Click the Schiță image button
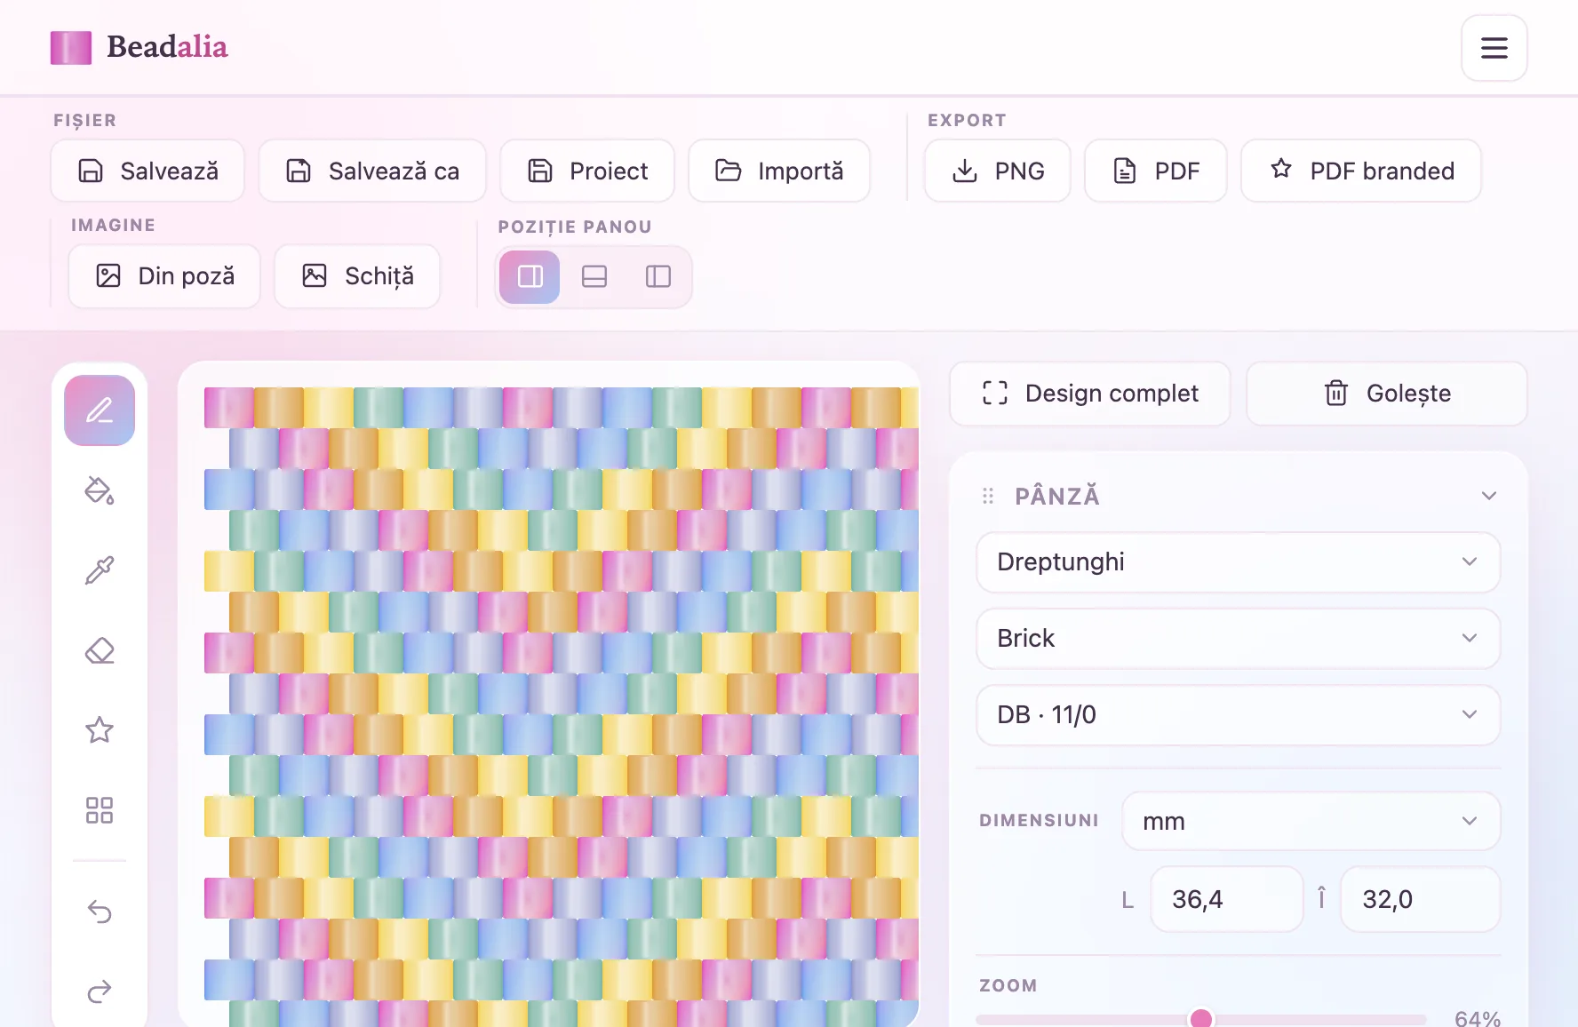The height and width of the screenshot is (1027, 1578). 357,276
